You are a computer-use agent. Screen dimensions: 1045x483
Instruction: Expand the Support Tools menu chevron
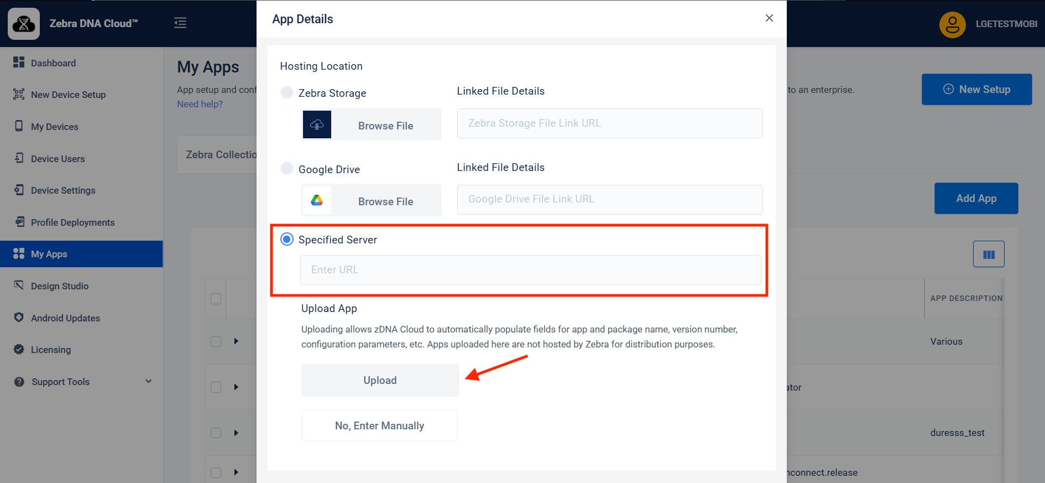click(x=148, y=381)
